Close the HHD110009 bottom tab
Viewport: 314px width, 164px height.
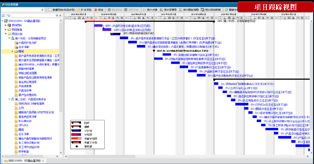click(x=43, y=161)
